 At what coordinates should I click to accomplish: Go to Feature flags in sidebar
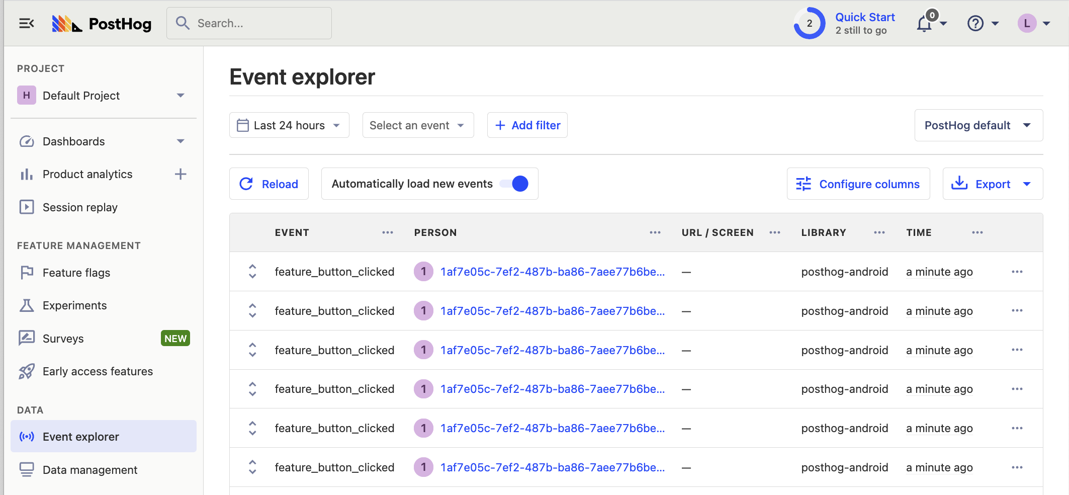click(76, 273)
